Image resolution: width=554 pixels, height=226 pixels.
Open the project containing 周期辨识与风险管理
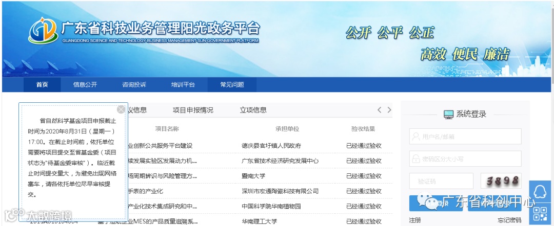[163, 176]
